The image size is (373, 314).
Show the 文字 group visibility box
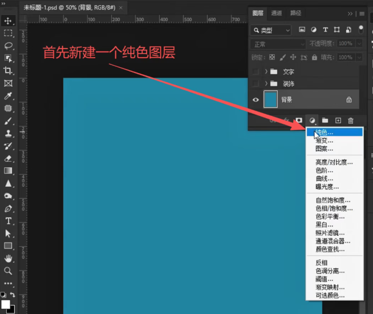click(x=256, y=71)
